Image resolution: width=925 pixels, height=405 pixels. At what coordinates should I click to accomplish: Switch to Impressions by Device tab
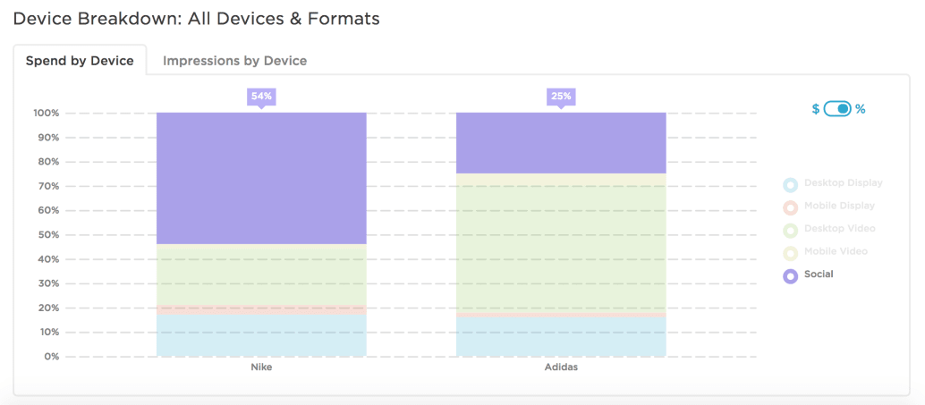point(234,61)
